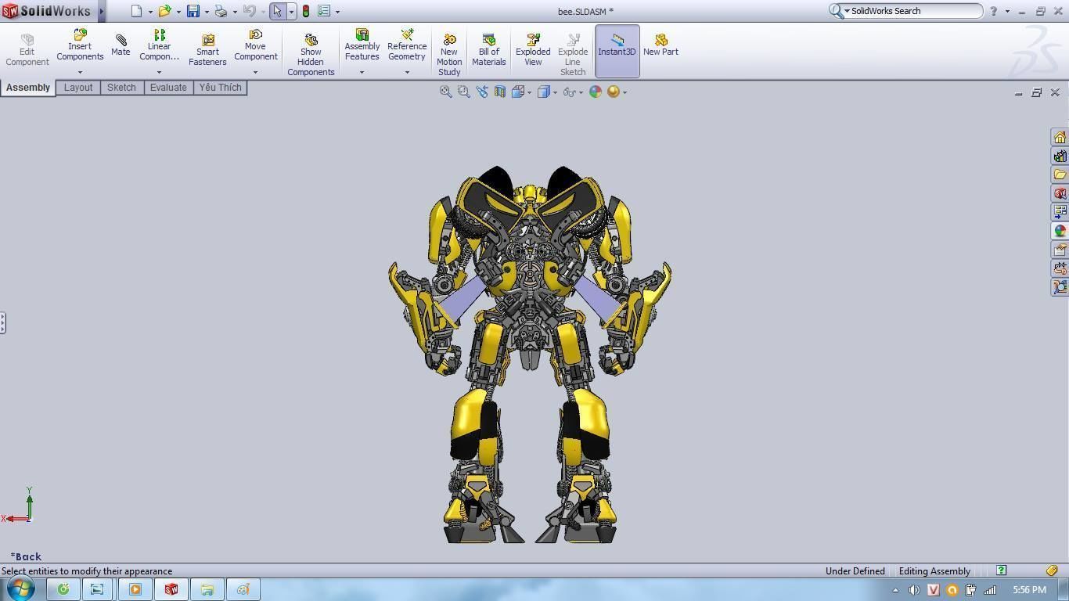Click the New document icon
The image size is (1069, 601).
pos(137,11)
